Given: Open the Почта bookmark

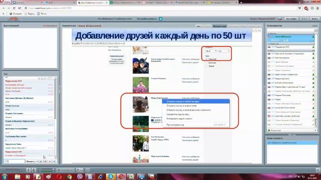Looking at the screenshot, I should (42, 13).
